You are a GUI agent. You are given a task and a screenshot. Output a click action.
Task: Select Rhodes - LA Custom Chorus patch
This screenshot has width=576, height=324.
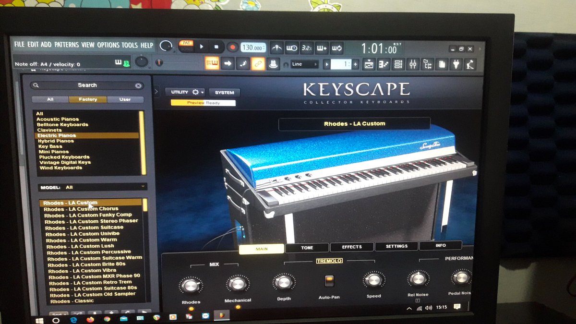81,209
